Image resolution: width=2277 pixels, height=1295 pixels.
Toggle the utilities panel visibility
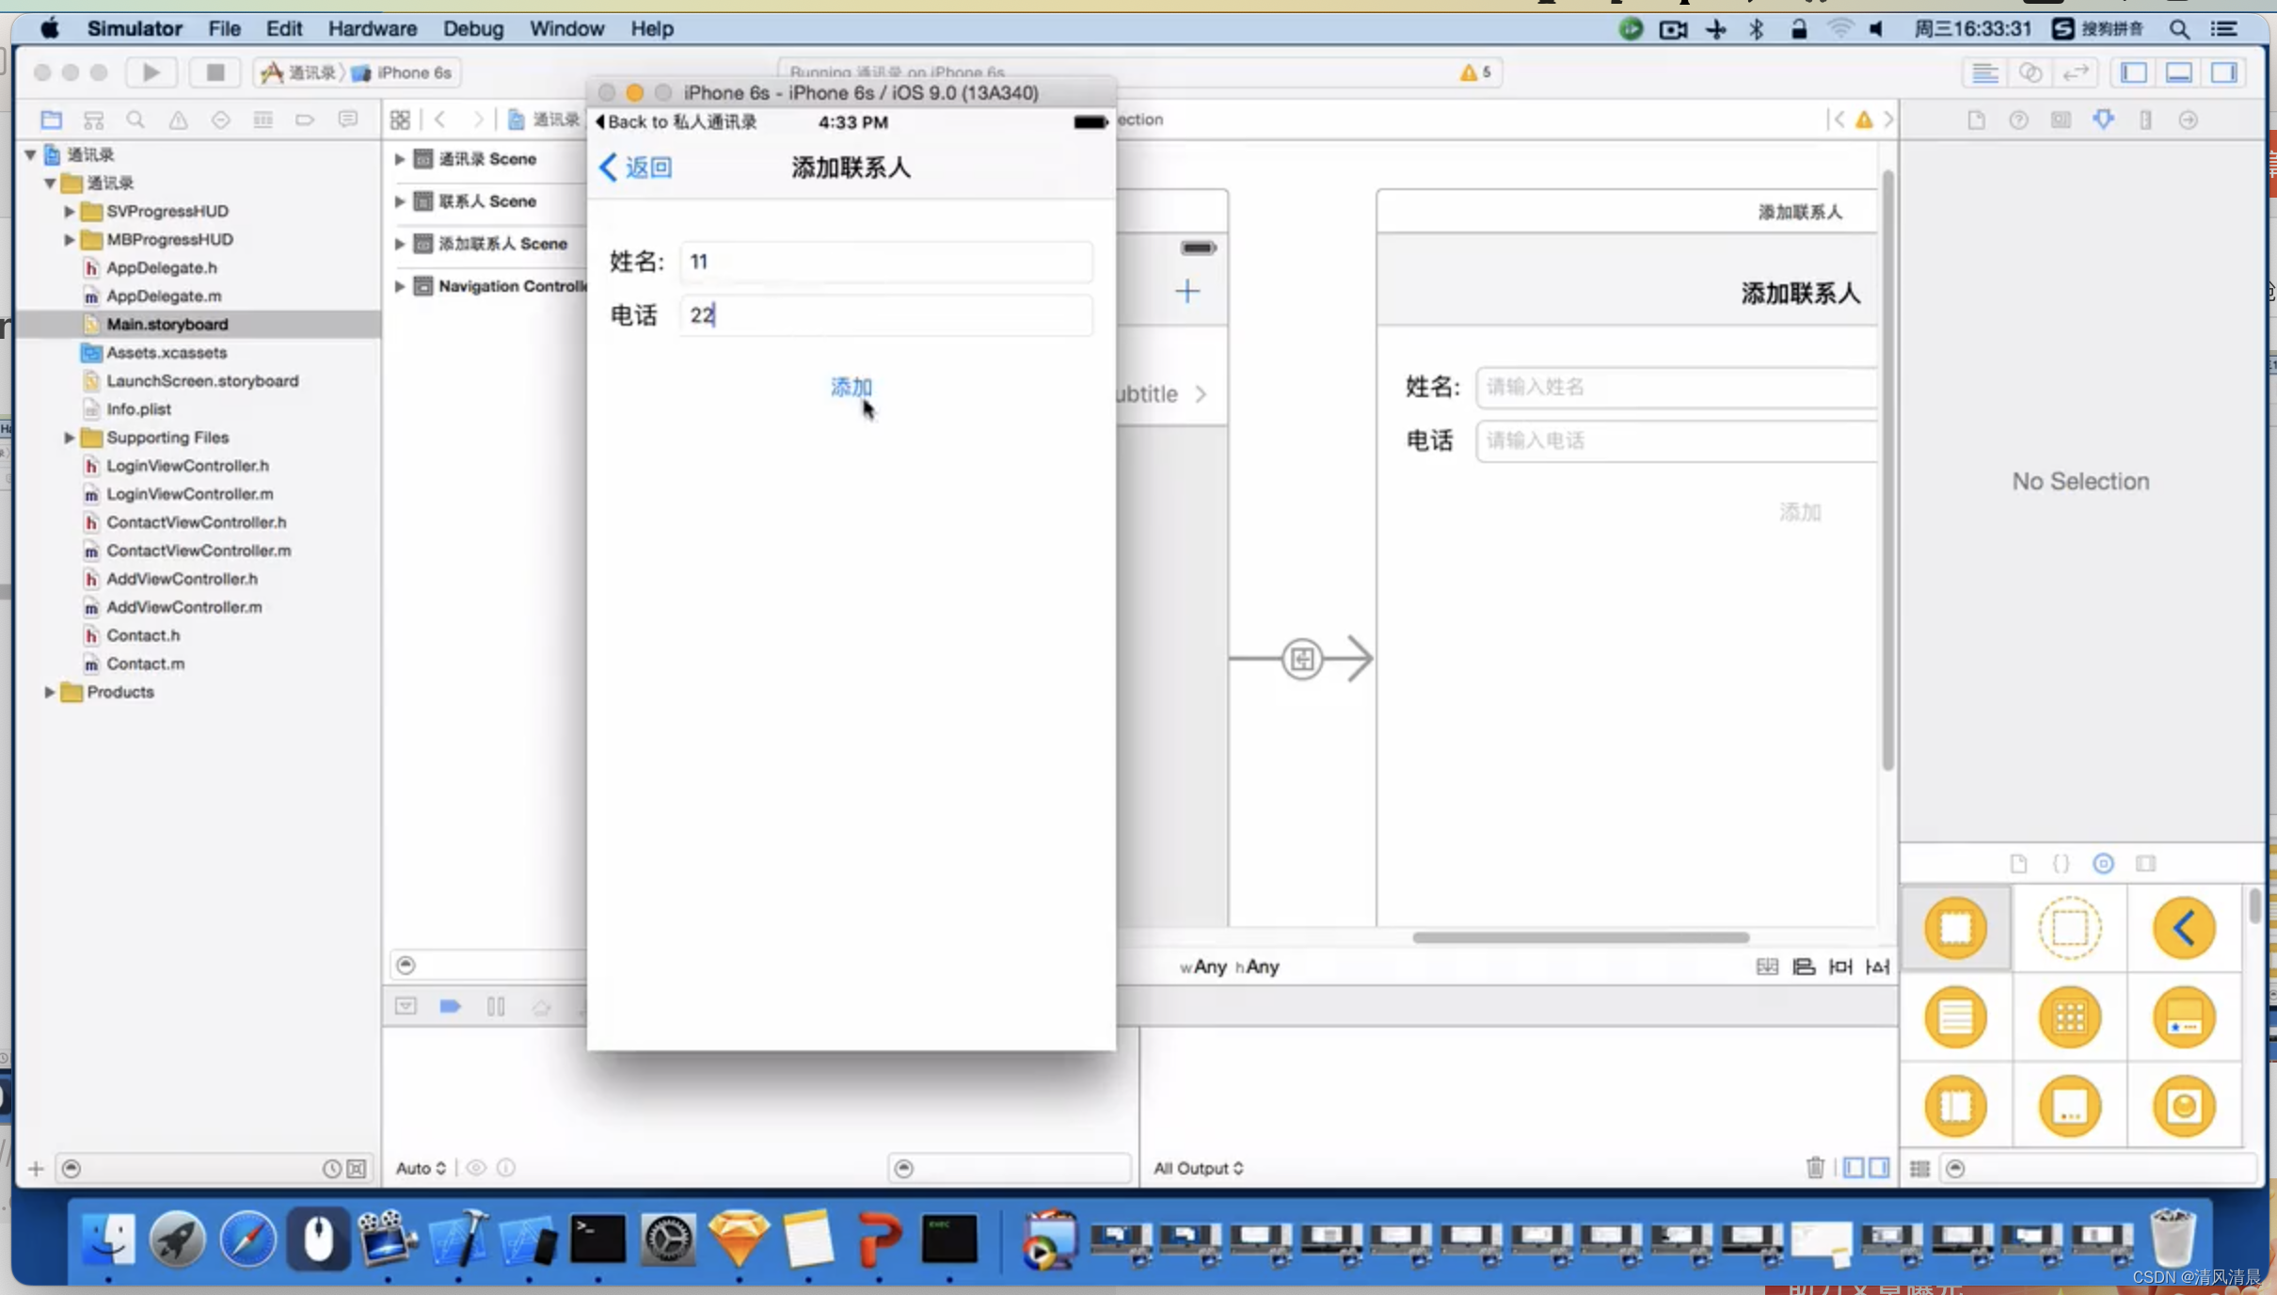pyautogui.click(x=2223, y=72)
